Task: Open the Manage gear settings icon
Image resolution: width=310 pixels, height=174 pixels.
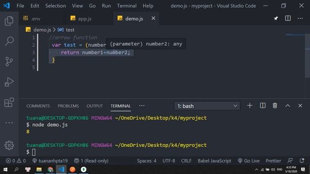Action: pos(9,145)
